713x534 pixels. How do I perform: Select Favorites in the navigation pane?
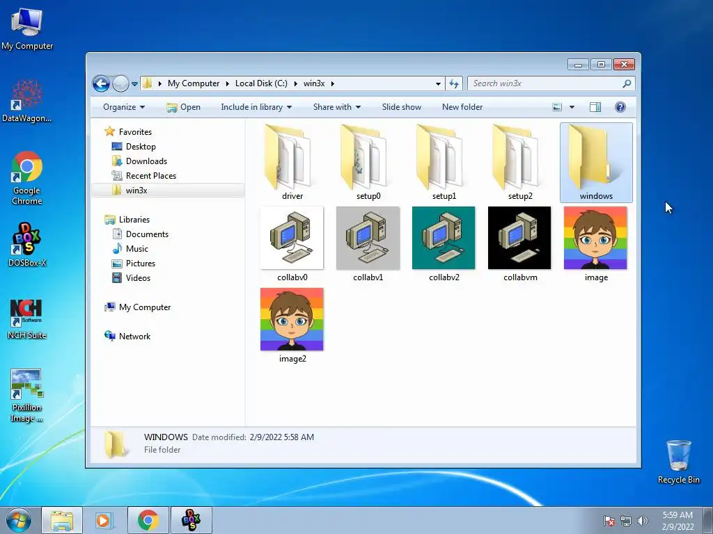[128, 131]
